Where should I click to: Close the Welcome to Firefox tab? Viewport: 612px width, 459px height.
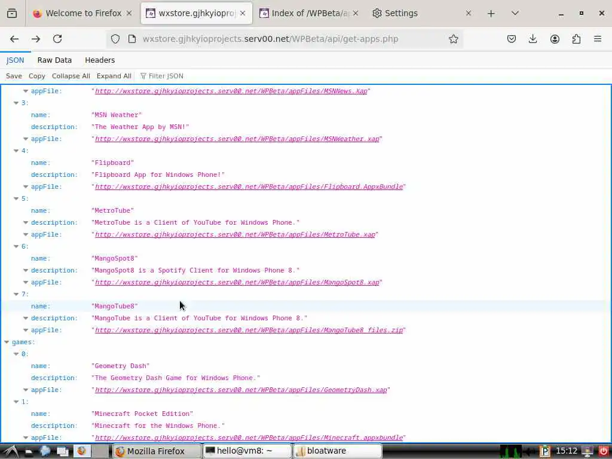(x=129, y=13)
